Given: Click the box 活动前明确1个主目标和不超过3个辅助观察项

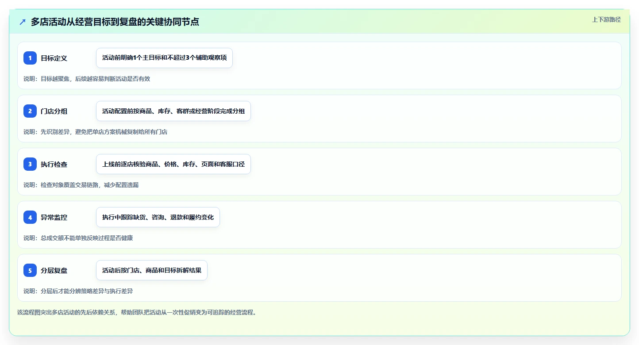Looking at the screenshot, I should pyautogui.click(x=164, y=58).
